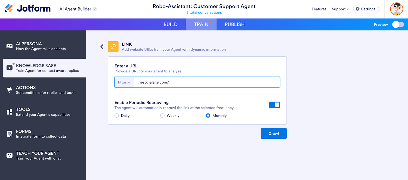
Task: Toggle the Preview switch
Action: [398, 24]
